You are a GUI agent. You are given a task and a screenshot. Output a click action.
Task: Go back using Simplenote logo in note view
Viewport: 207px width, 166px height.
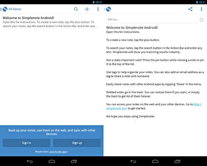[x=108, y=9]
